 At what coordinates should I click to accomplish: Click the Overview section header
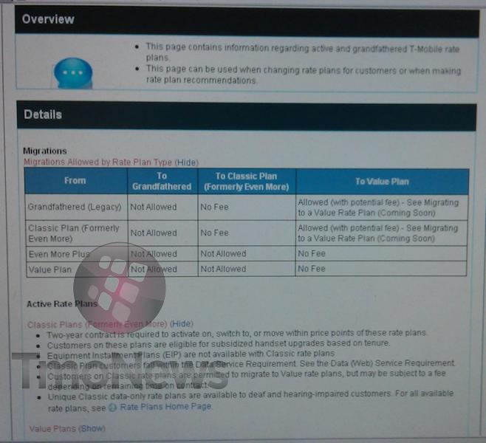point(247,21)
